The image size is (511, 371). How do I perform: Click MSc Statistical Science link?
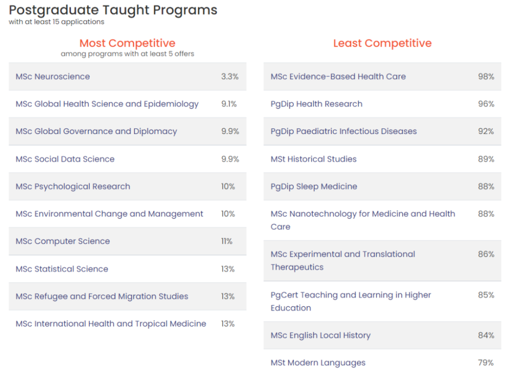62,269
